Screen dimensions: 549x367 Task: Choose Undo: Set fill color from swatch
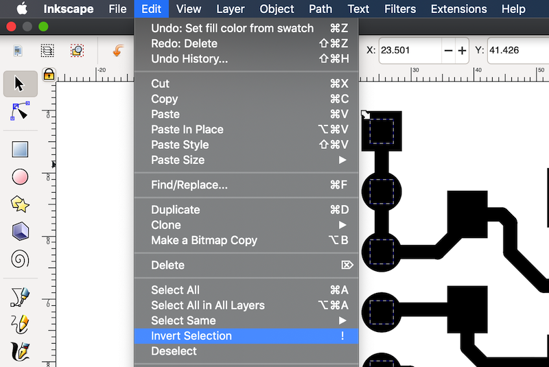246,28
